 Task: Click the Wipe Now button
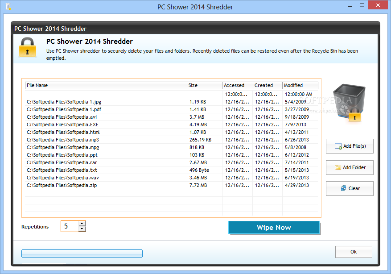click(x=274, y=227)
